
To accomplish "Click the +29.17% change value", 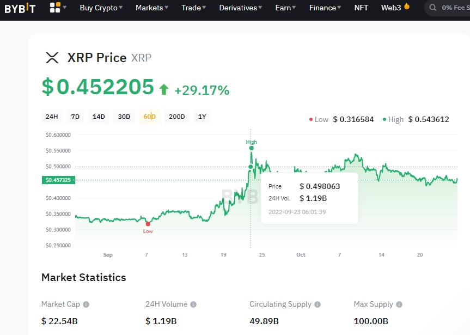I will click(202, 90).
